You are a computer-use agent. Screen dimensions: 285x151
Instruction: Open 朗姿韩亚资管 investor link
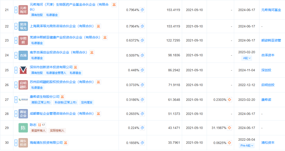[x=271, y=40]
